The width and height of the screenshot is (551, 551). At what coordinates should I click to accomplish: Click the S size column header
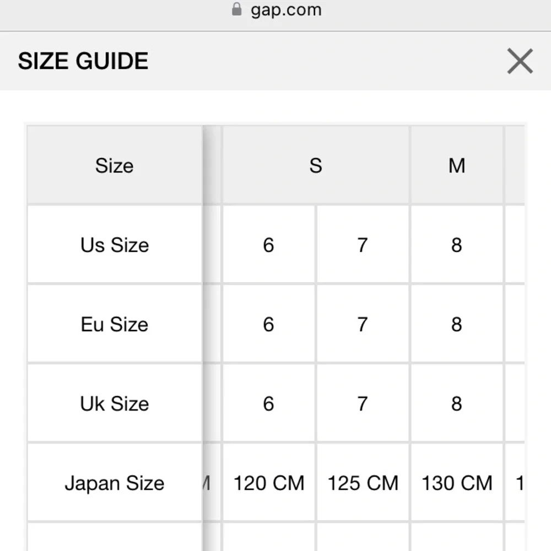tap(316, 165)
